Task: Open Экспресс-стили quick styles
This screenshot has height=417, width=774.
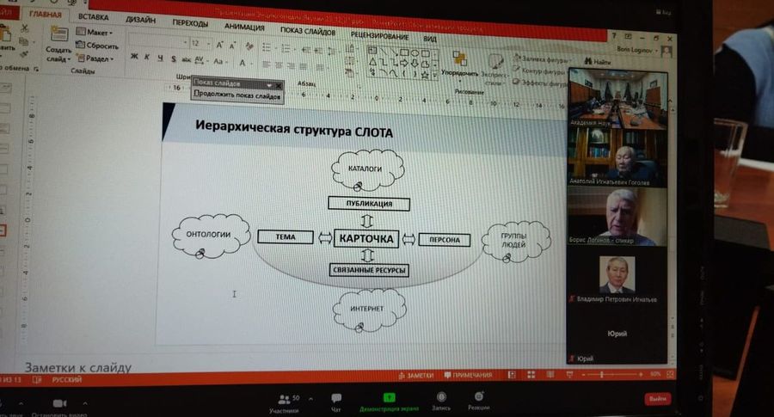Action: click(494, 69)
